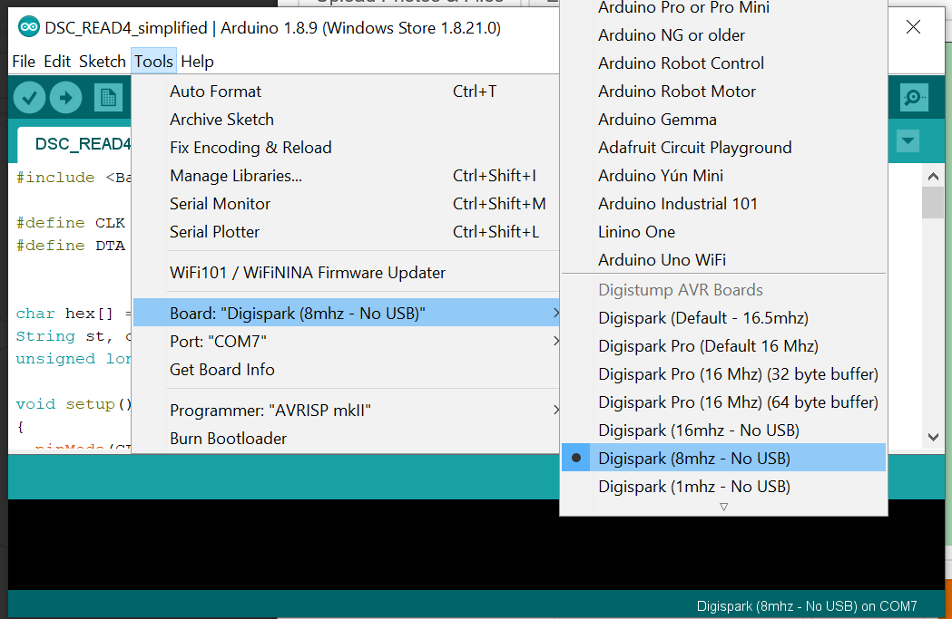Click the "char hex[]" code line
This screenshot has width=952, height=619.
click(74, 314)
